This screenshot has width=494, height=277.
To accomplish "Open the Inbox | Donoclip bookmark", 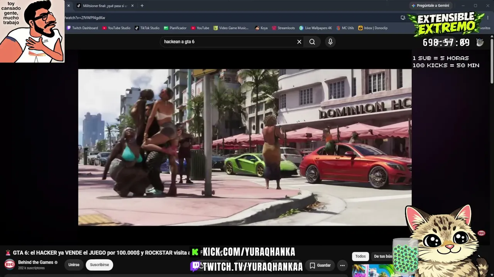I will pyautogui.click(x=373, y=28).
